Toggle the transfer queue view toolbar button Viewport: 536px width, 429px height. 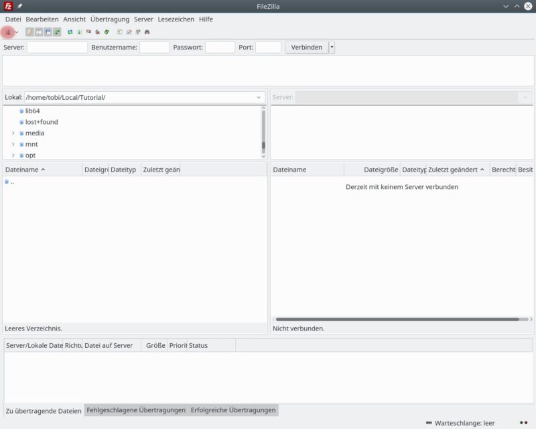(57, 32)
